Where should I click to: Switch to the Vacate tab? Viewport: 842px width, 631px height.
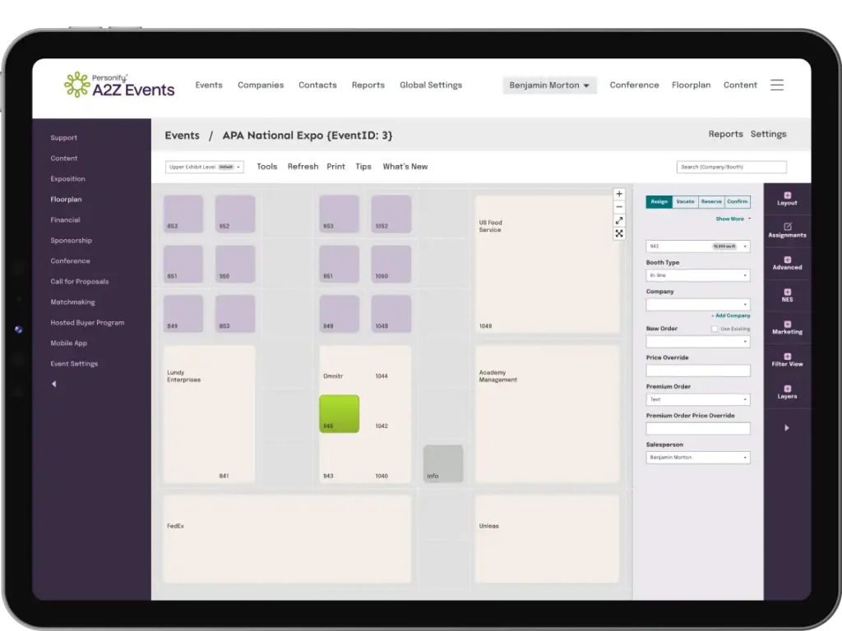click(x=685, y=201)
